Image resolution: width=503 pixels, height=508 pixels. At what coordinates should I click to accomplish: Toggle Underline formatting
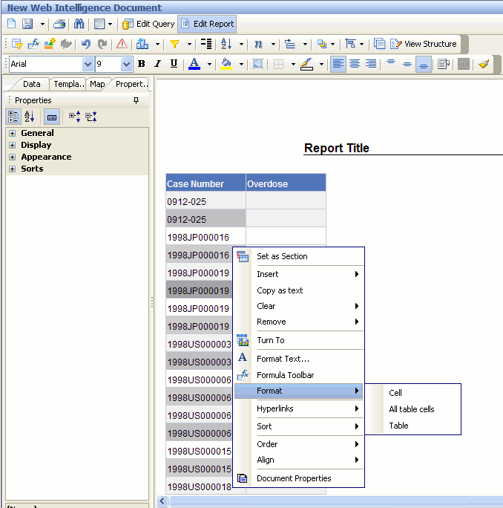(x=174, y=64)
